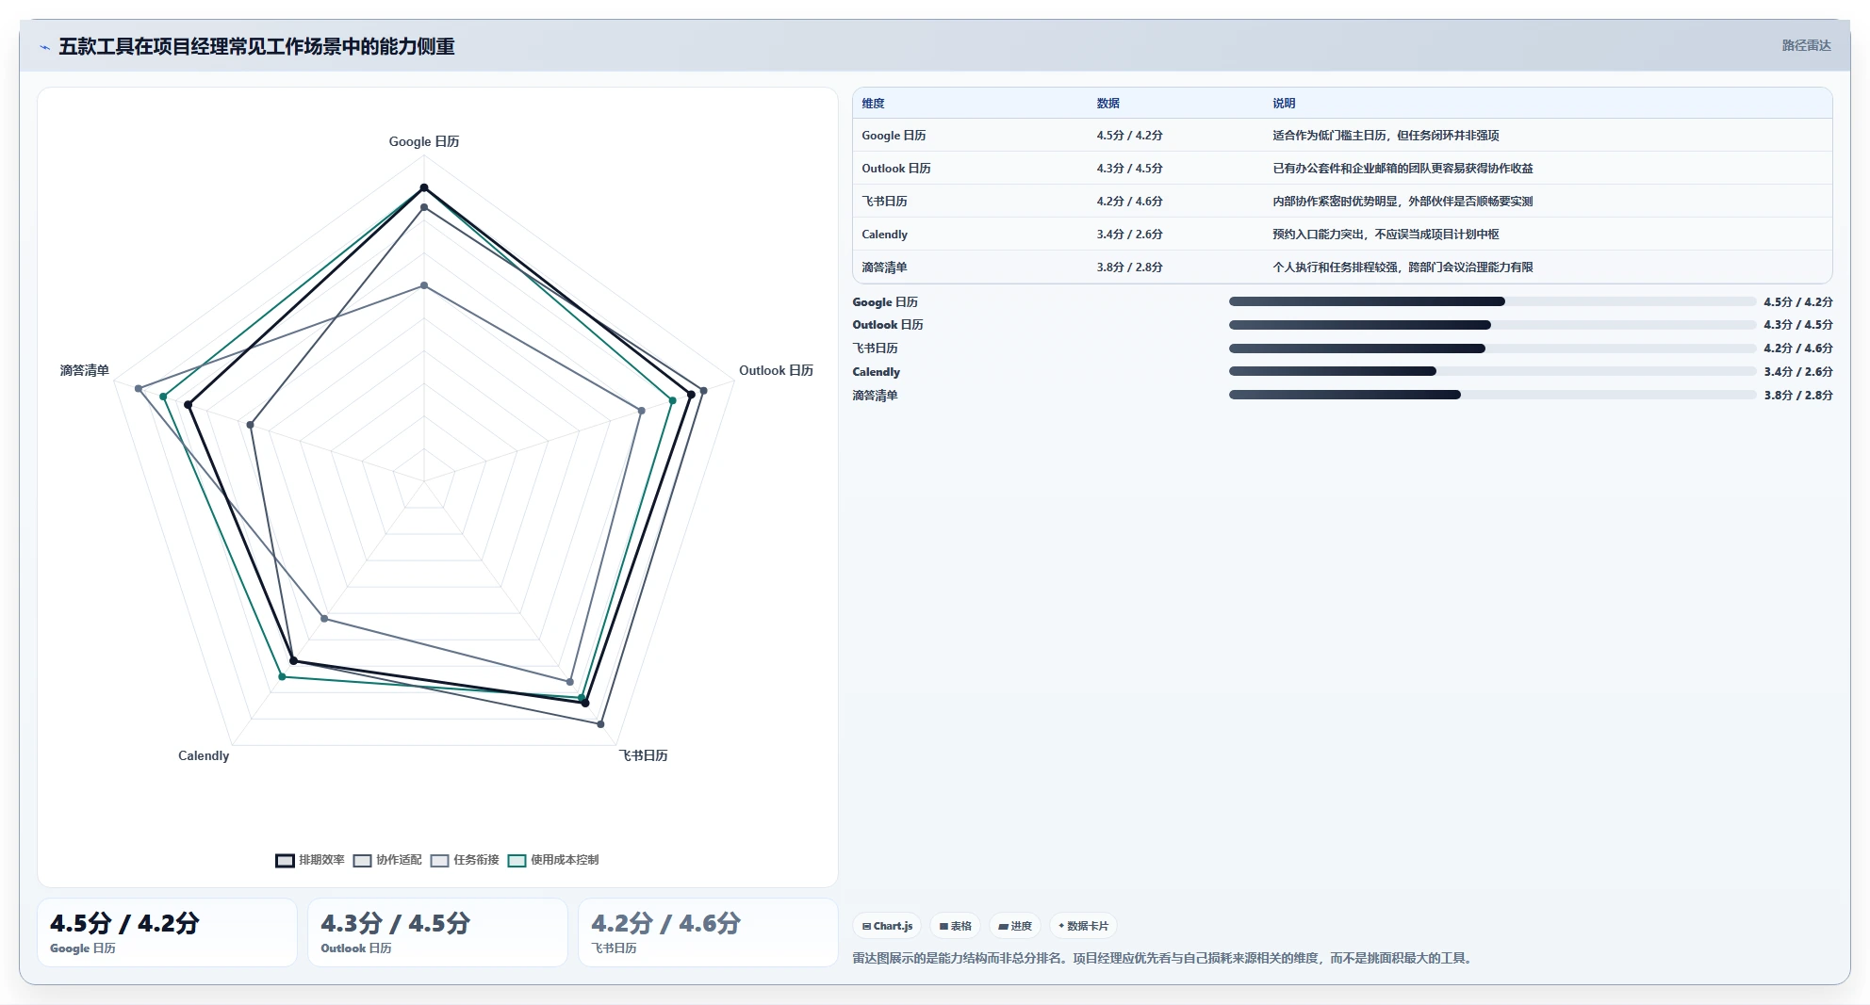The image size is (1870, 1005).
Task: Click the Google 日历 label in the progress list
Action: 885,302
